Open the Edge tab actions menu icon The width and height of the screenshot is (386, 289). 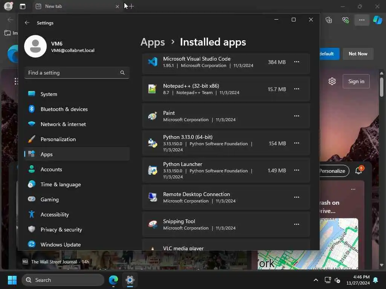coord(23,6)
